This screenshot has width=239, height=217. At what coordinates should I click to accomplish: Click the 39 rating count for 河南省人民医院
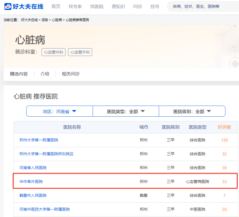(x=224, y=168)
